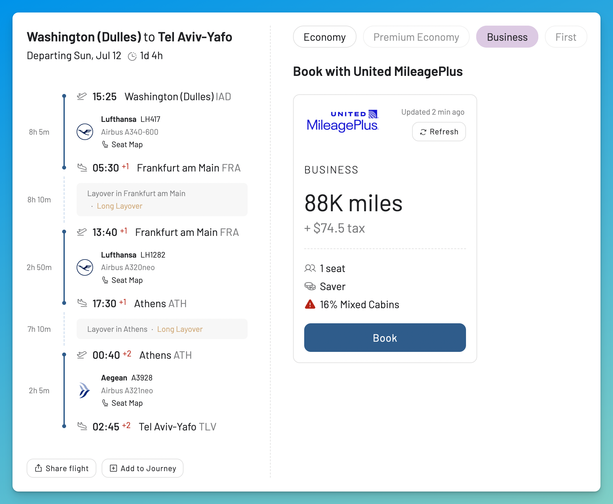The height and width of the screenshot is (504, 613).
Task: Click the Lufthansa logo beside LH1282
Action: coord(85,267)
